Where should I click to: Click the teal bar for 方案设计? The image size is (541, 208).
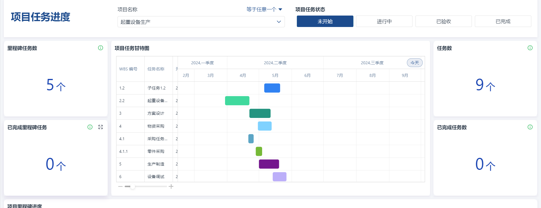click(260, 113)
